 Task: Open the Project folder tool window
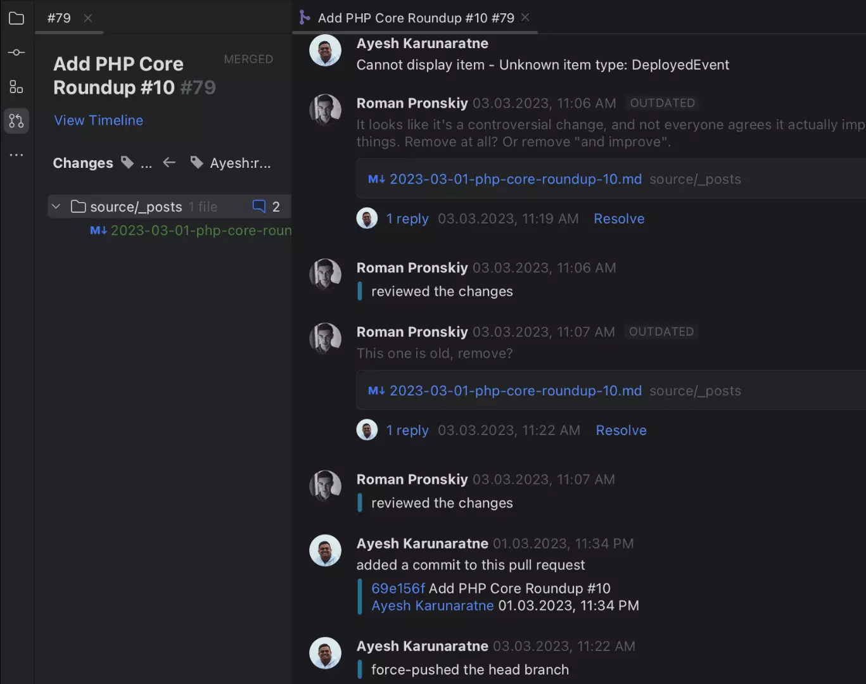(x=16, y=18)
